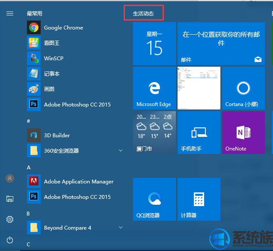This screenshot has height=251, width=273.
Task: Open the 计算器 calculator tile
Action: 199,199
